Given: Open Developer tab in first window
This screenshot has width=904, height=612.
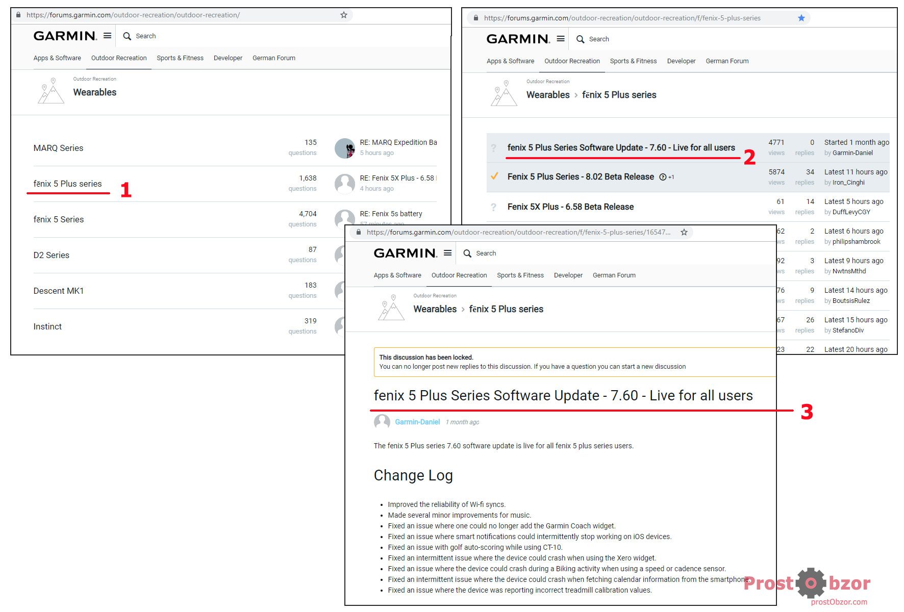Looking at the screenshot, I should point(228,58).
